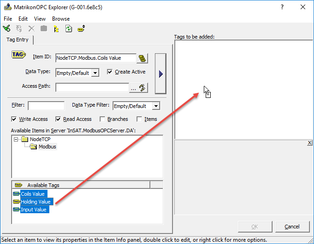Close the lower right panel with X
The height and width of the screenshot is (244, 314).
(x=310, y=143)
